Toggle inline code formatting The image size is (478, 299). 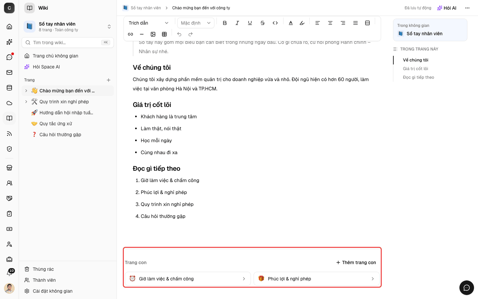275,23
